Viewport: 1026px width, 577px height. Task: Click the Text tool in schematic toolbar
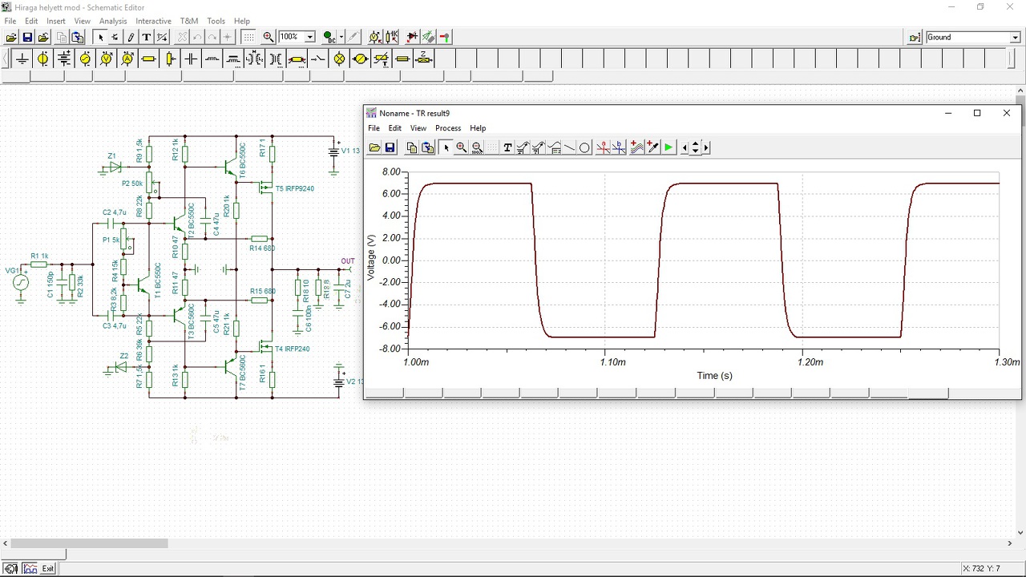[x=146, y=37]
